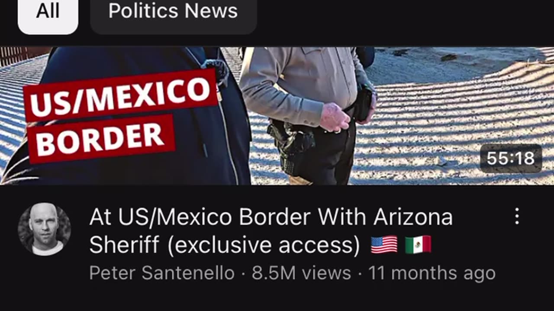
Task: Click the 55:18 duration badge
Action: (x=511, y=159)
